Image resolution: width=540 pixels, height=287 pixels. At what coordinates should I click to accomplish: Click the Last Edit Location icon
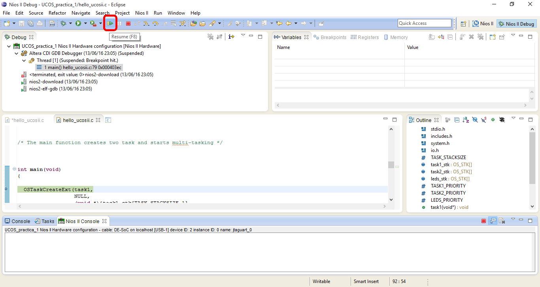(x=279, y=23)
